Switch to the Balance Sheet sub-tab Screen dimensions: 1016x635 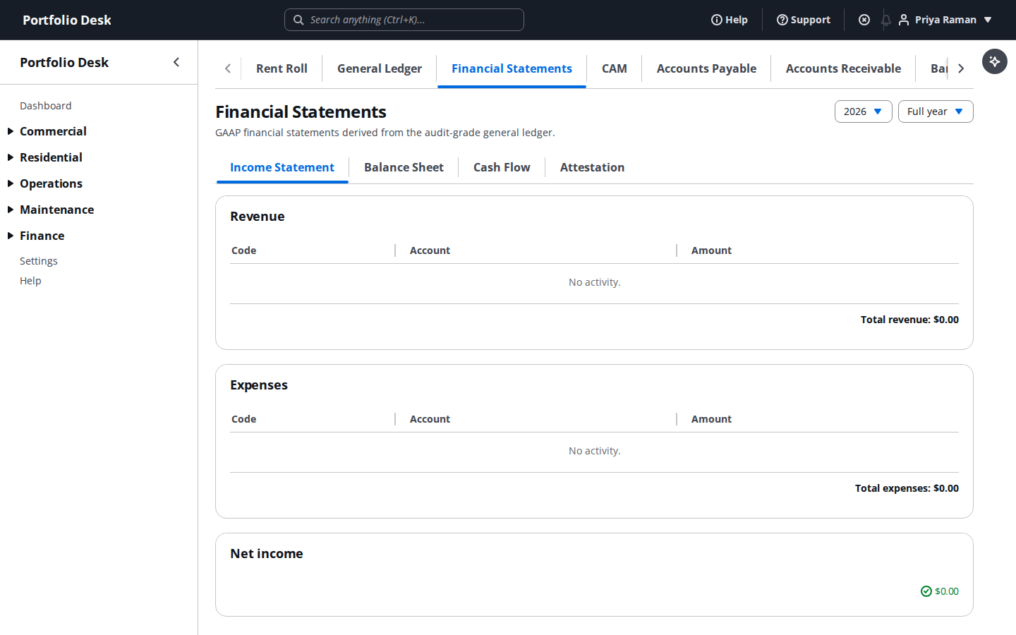tap(404, 167)
